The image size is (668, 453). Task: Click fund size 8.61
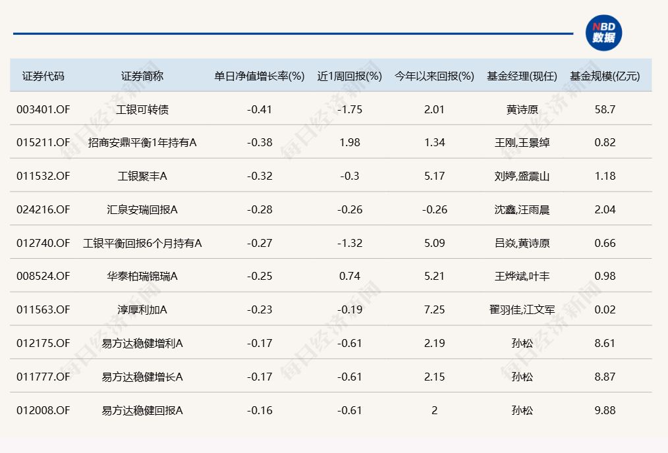[605, 343]
